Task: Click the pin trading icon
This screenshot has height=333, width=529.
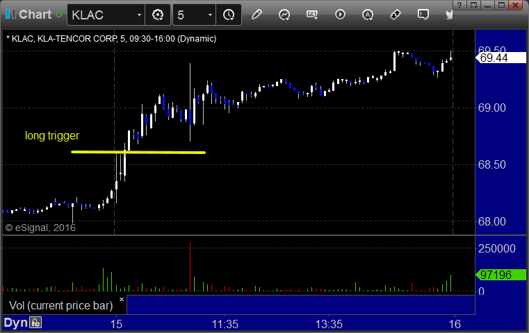Action: pyautogui.click(x=396, y=15)
